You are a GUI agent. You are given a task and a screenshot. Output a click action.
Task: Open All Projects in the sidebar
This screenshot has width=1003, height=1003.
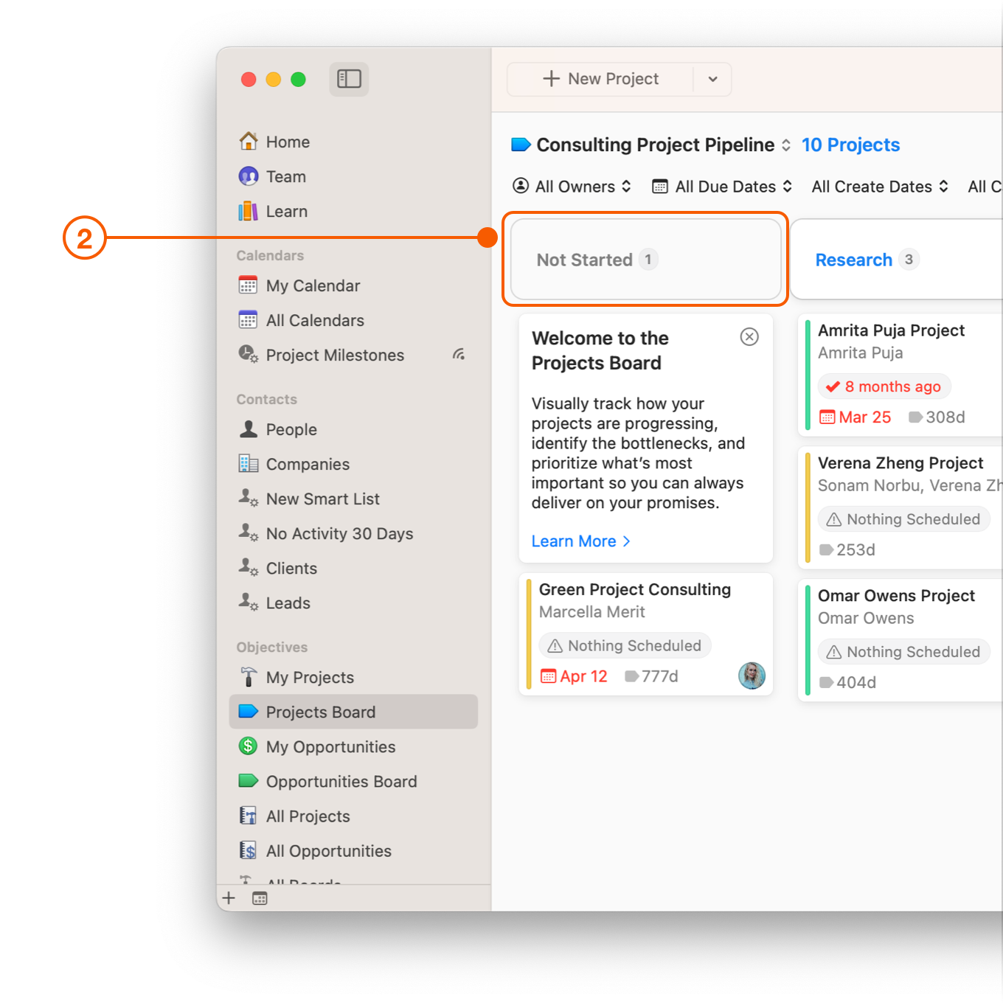click(353, 816)
